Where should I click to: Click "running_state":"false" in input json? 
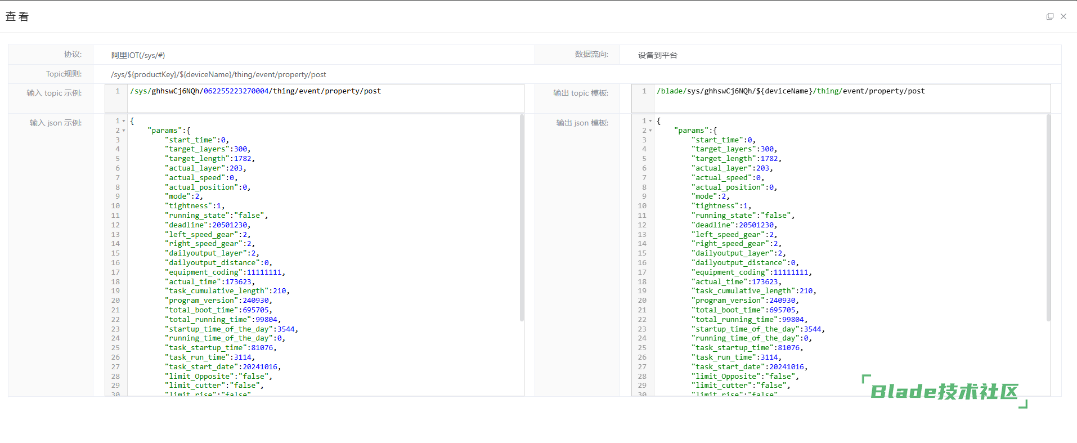214,216
